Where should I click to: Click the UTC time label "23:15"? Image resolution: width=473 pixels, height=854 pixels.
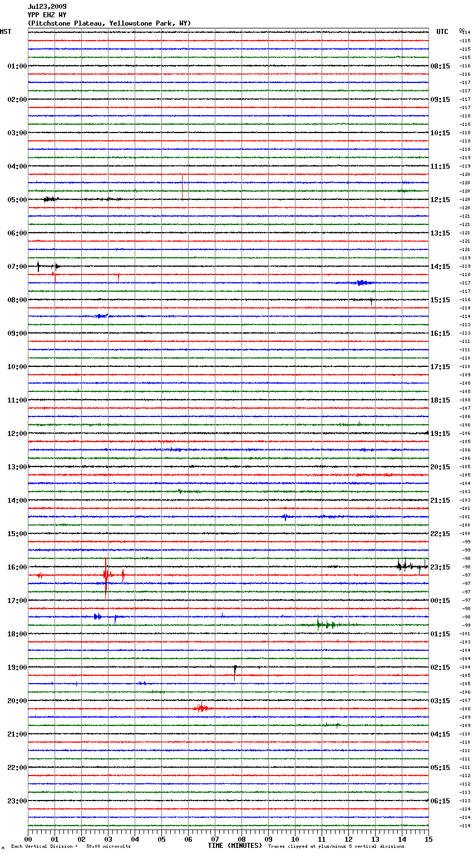pos(440,567)
